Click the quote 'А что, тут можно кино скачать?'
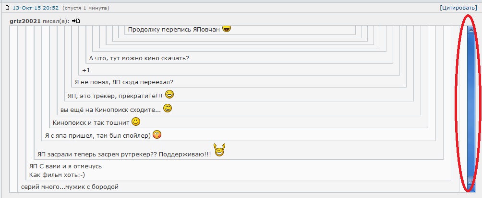 tap(139, 58)
